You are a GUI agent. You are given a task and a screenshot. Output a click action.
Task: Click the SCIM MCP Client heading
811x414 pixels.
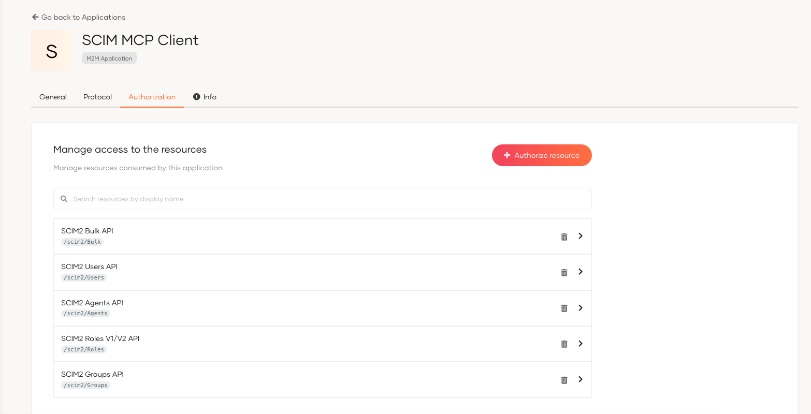tap(140, 40)
